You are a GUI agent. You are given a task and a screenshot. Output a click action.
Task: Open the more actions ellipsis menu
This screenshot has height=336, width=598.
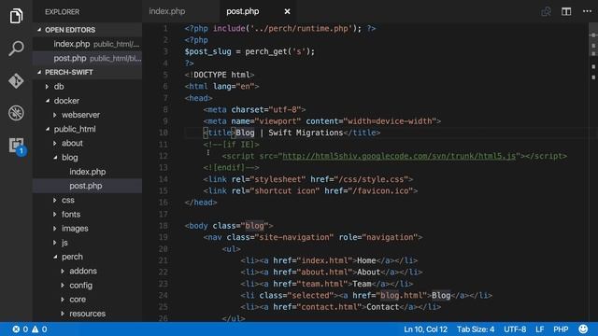[x=588, y=11]
